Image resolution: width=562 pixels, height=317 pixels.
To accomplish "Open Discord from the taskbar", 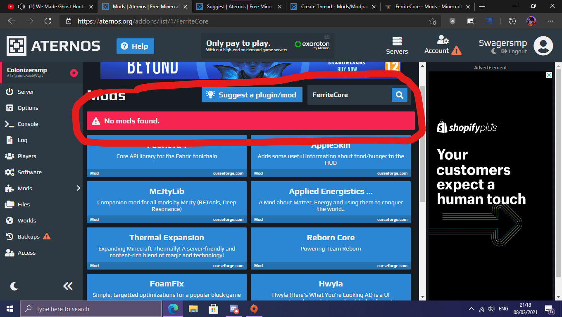I will coord(234,309).
